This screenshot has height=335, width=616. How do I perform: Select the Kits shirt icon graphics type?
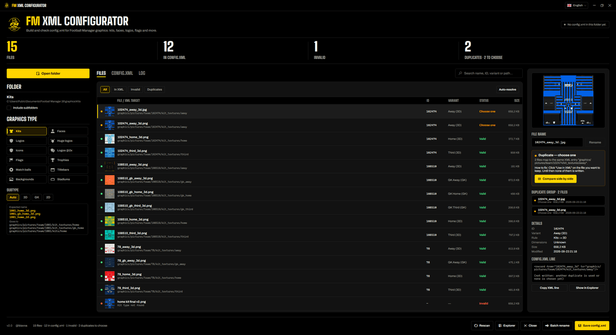(x=11, y=131)
